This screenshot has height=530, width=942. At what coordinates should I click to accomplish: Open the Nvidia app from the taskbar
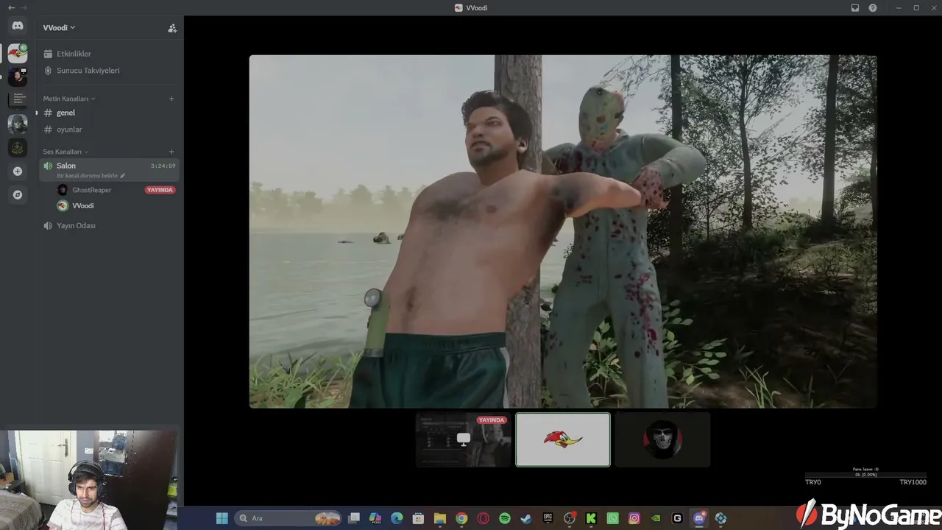(656, 518)
